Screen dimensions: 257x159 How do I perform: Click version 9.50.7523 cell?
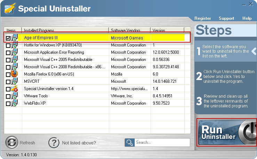tap(161, 103)
